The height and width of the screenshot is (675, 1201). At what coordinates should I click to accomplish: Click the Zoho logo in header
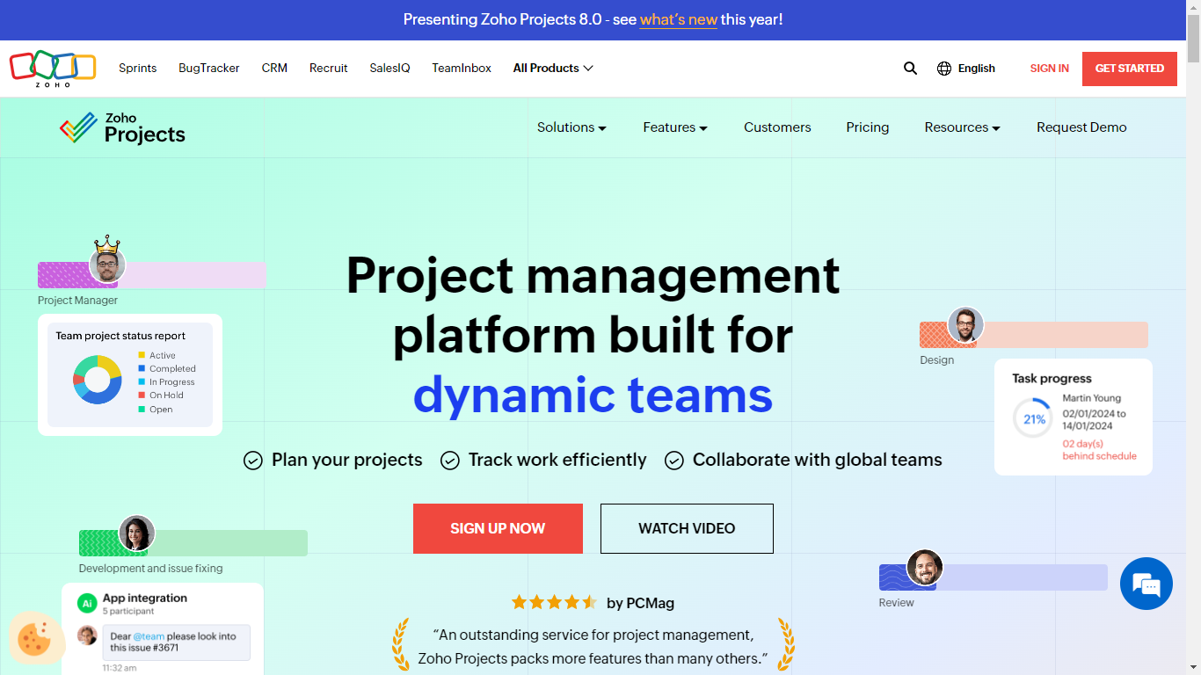pyautogui.click(x=53, y=69)
